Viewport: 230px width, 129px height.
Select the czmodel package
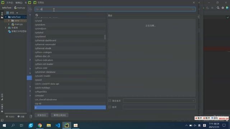coord(70,96)
